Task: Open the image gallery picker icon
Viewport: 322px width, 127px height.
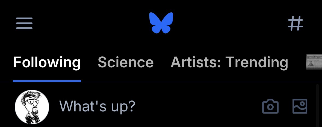Action: pyautogui.click(x=300, y=106)
